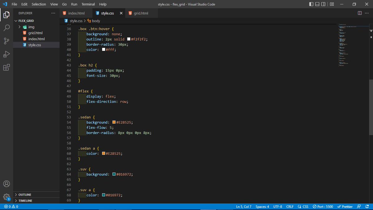The image size is (373, 210).
Task: Click the 'flex-direction: row;' code line
Action: 107,102
